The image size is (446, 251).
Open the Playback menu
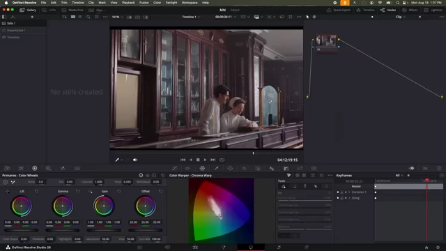pyautogui.click(x=128, y=3)
